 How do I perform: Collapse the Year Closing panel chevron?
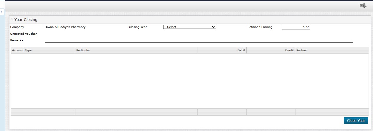(x=12, y=19)
